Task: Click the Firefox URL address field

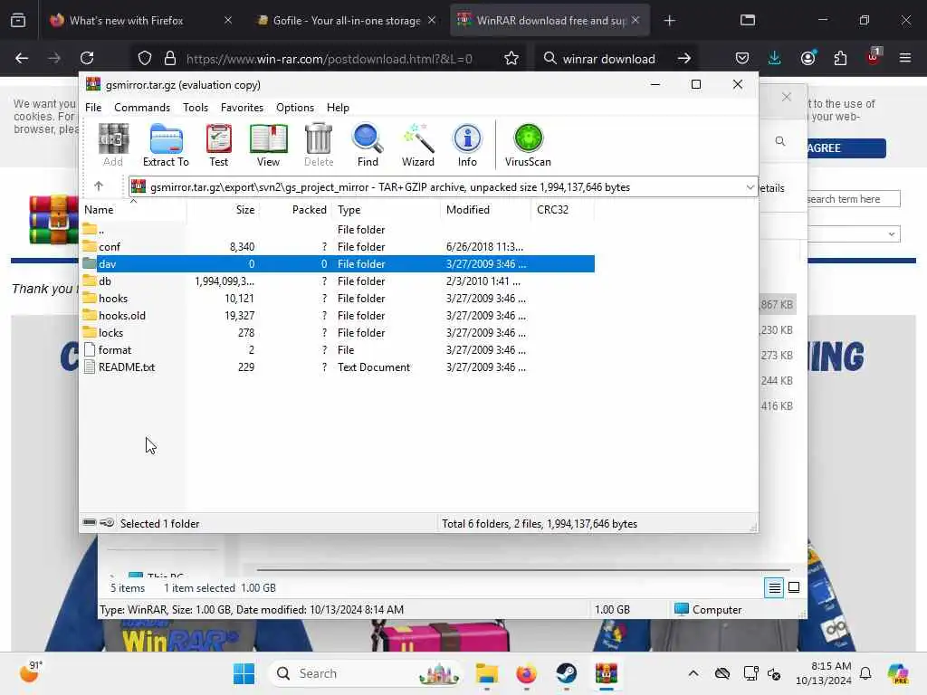Action: tap(330, 59)
